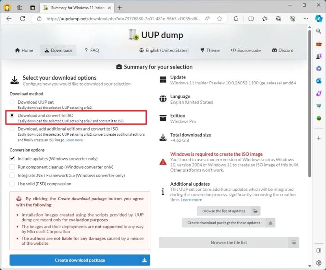Open sidebar settings gear icon
The width and height of the screenshot is (326, 270).
(319, 263)
